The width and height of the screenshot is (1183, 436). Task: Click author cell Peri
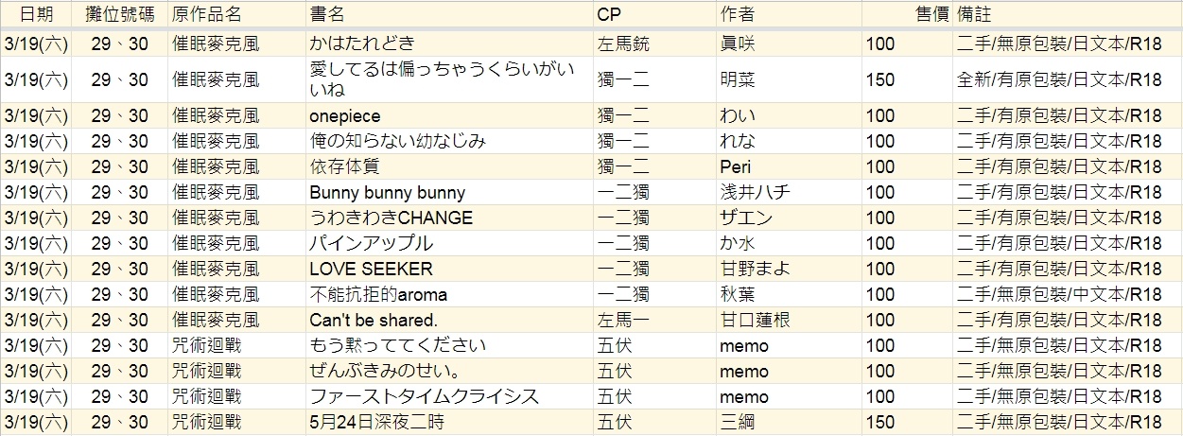789,167
